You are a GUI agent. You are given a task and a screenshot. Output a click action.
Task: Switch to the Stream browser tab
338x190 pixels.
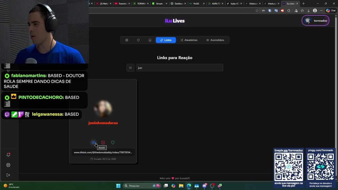pyautogui.click(x=160, y=4)
